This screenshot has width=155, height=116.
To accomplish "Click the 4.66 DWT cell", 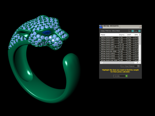I will [130, 56].
